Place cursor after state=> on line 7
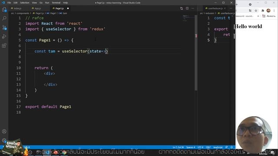 (x=106, y=51)
